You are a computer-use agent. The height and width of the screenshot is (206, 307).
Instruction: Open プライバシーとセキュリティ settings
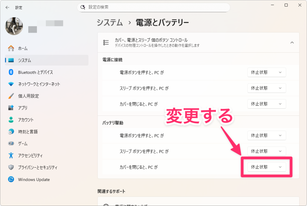pyautogui.click(x=37, y=168)
